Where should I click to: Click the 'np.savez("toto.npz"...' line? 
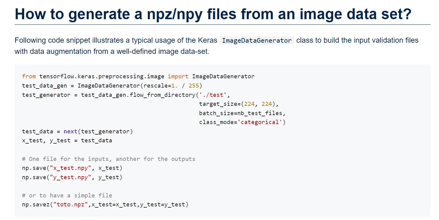[105, 205]
